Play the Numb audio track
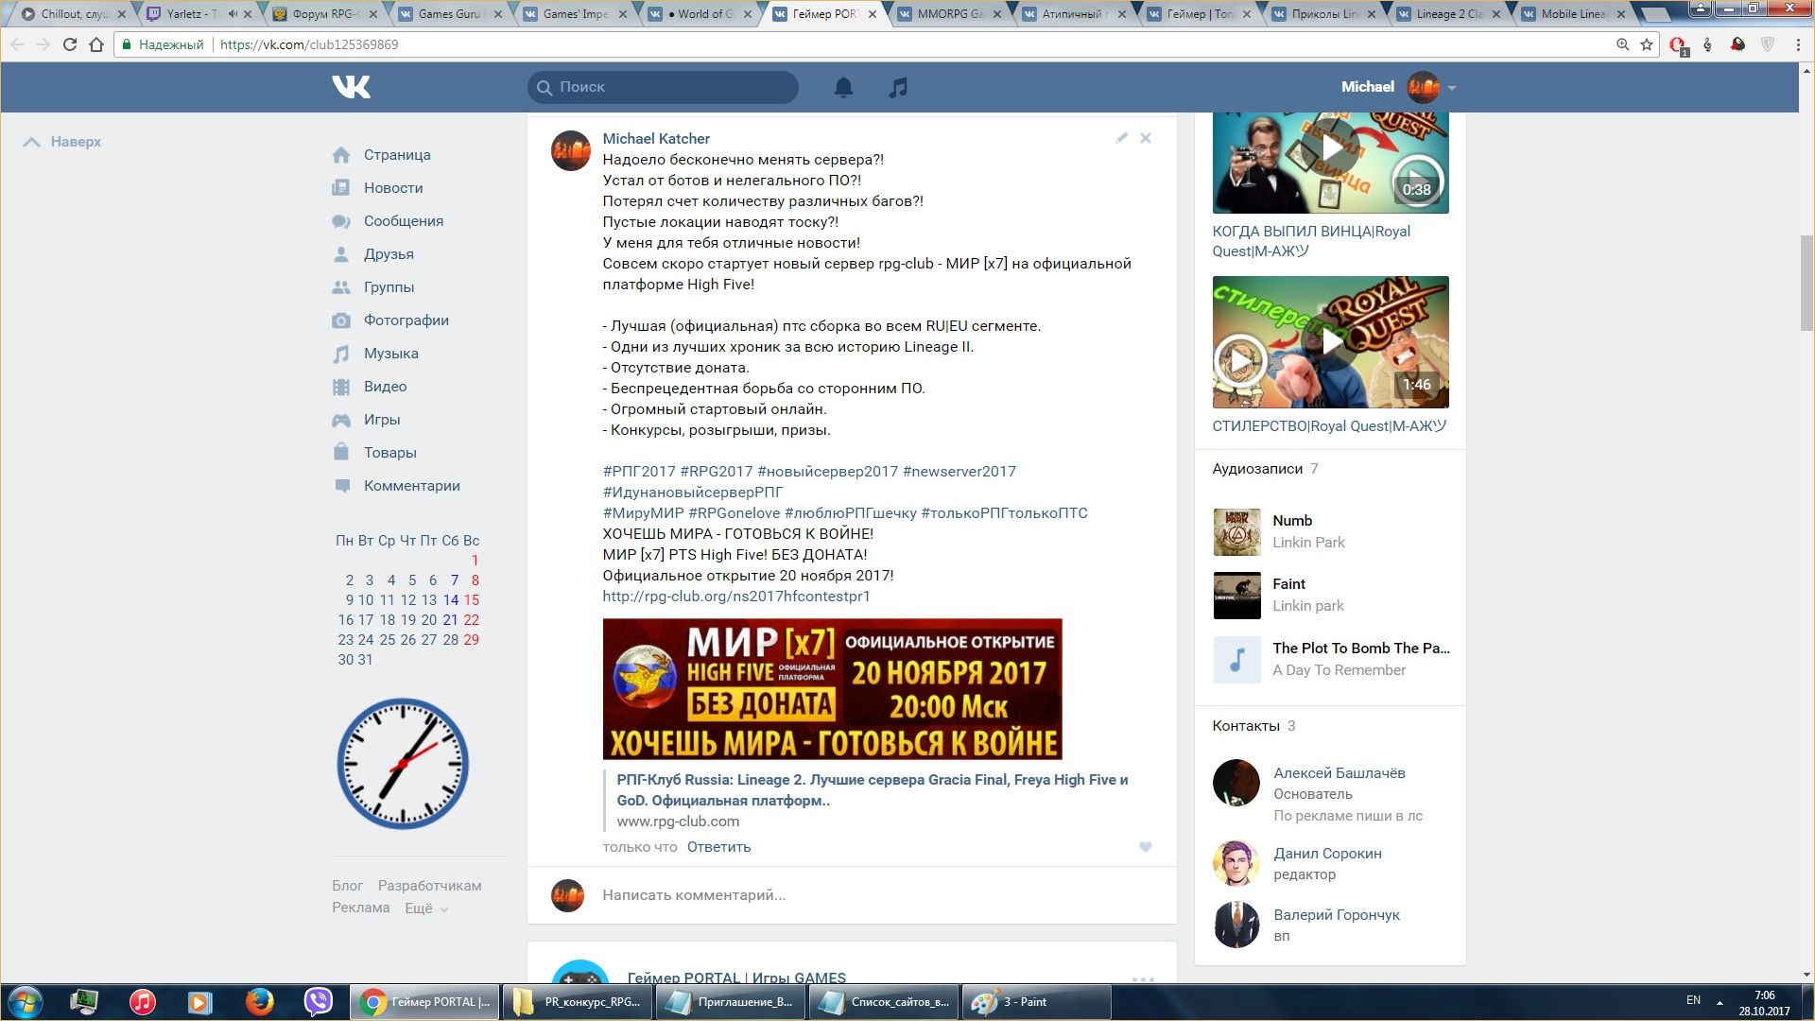Viewport: 1815px width, 1021px height. click(x=1236, y=531)
